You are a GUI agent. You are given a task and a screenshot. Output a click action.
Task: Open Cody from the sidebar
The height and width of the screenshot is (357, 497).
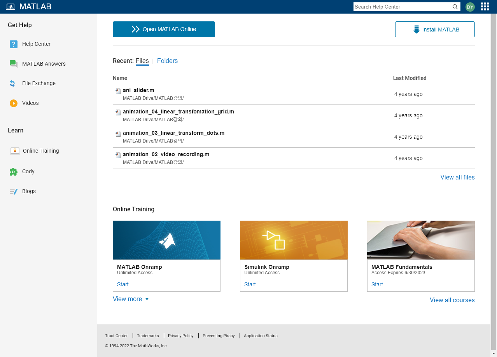28,172
